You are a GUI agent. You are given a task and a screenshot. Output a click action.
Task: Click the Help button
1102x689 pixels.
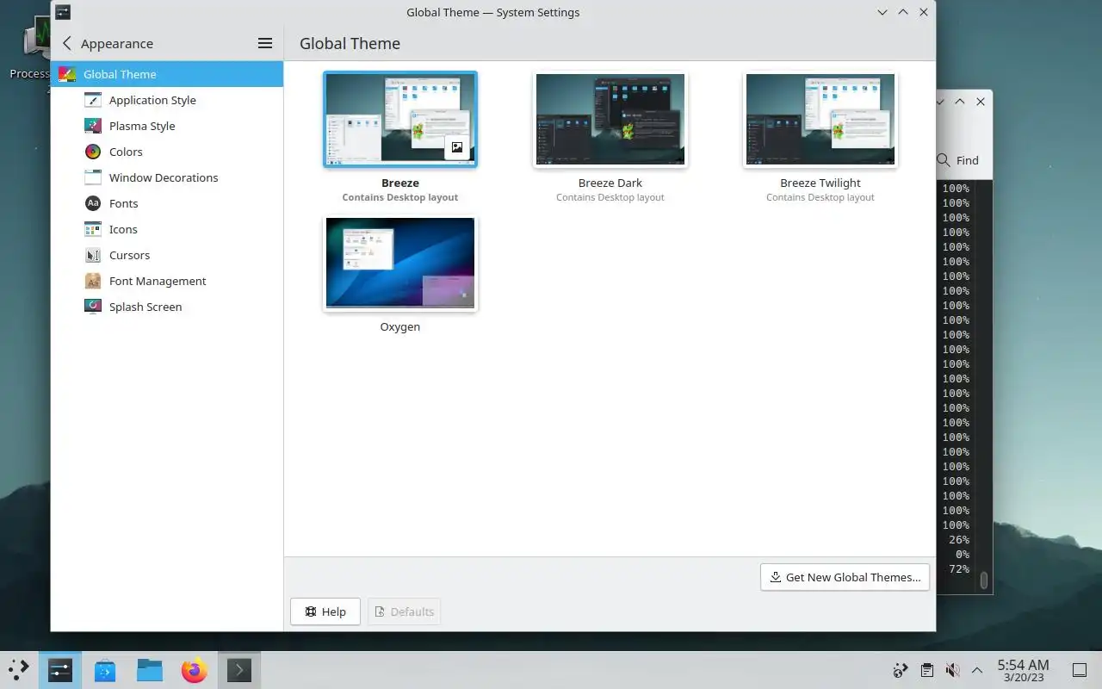click(x=325, y=611)
